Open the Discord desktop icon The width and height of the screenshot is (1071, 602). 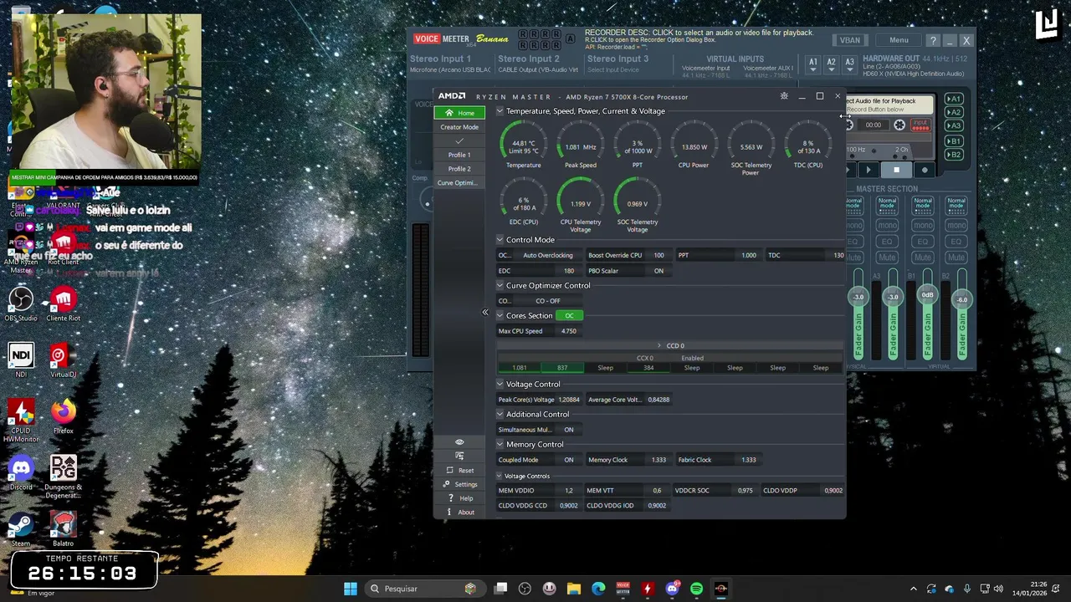[21, 474]
